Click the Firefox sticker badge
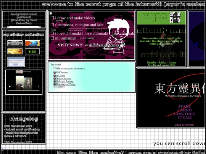Image resolution: width=206 pixels, height=154 pixels. point(32,43)
